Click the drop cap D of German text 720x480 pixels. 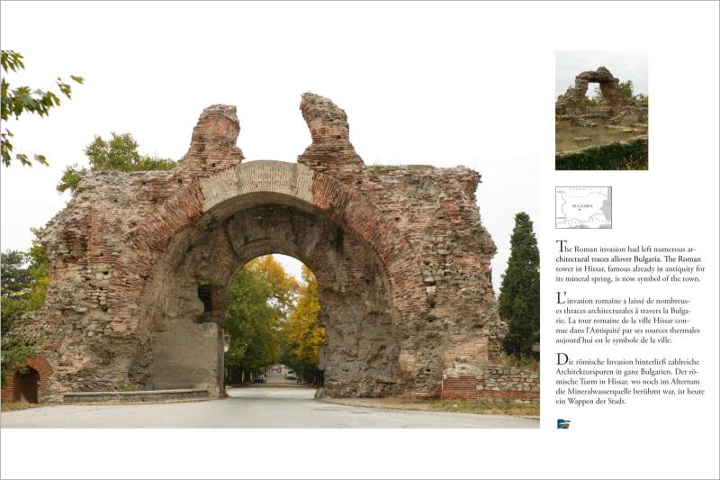562,359
